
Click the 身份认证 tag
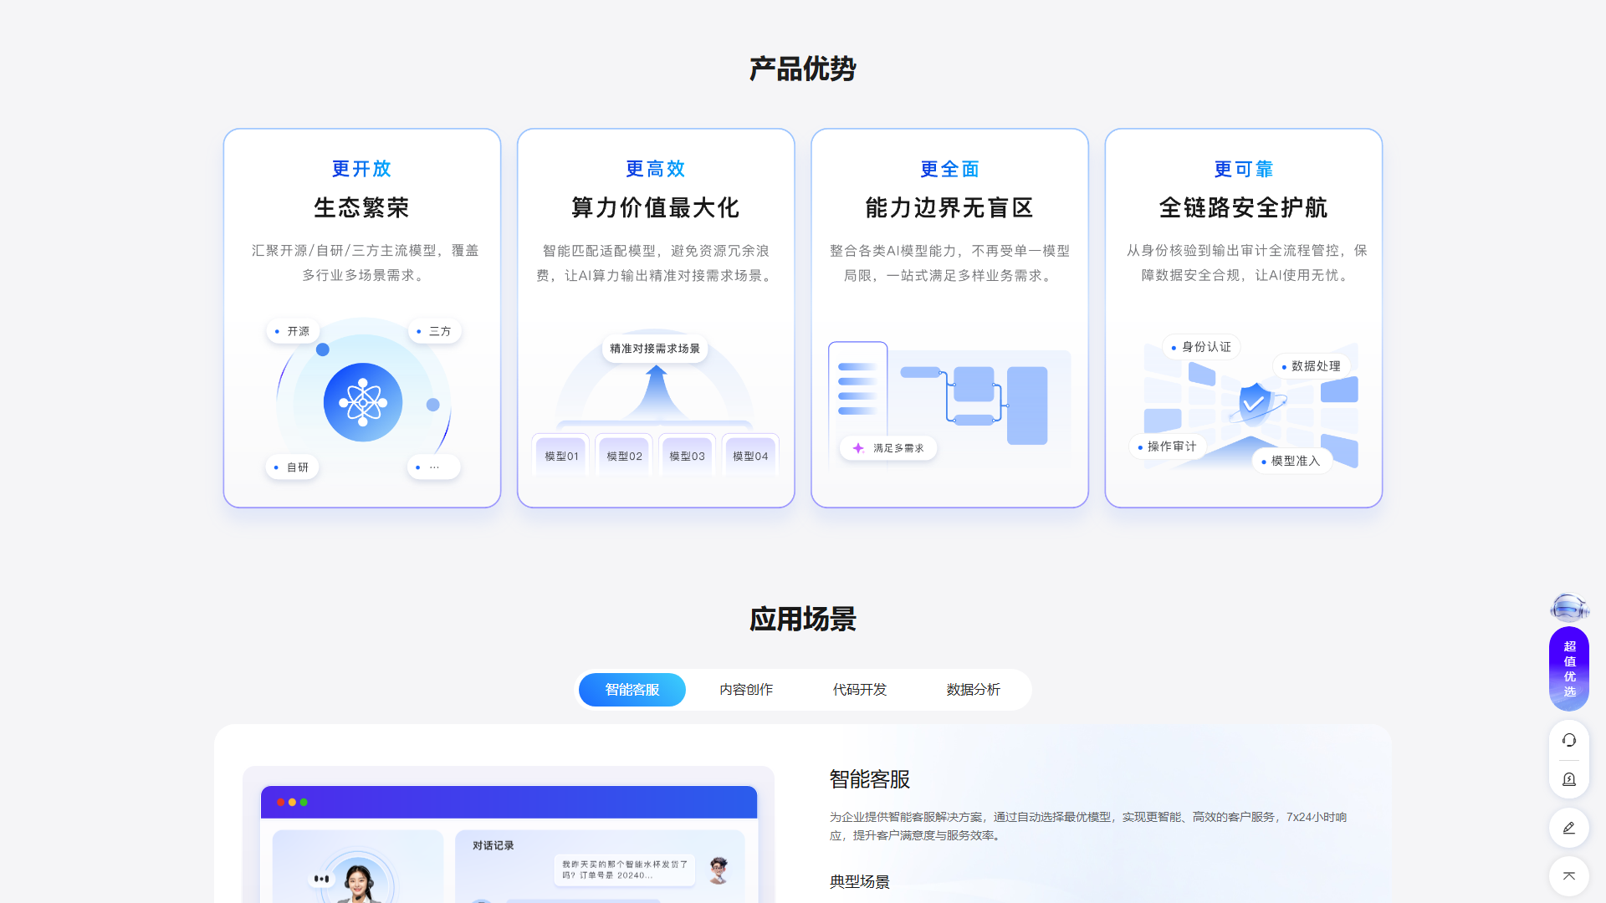click(x=1201, y=347)
